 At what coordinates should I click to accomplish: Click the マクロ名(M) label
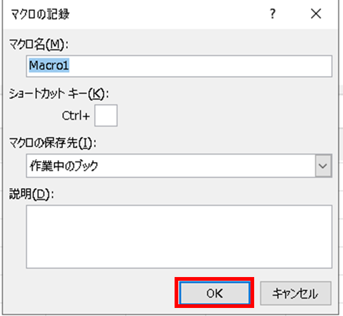click(39, 45)
